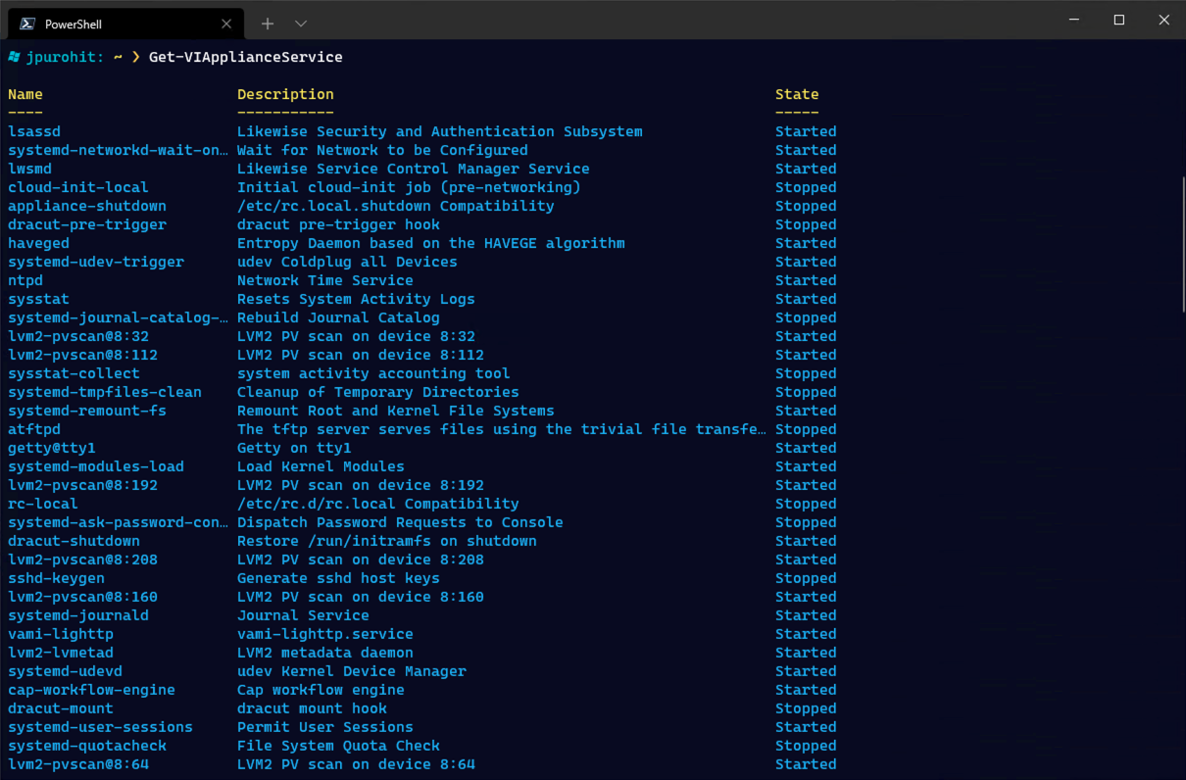Click the vami-lighttp service name

click(x=61, y=634)
